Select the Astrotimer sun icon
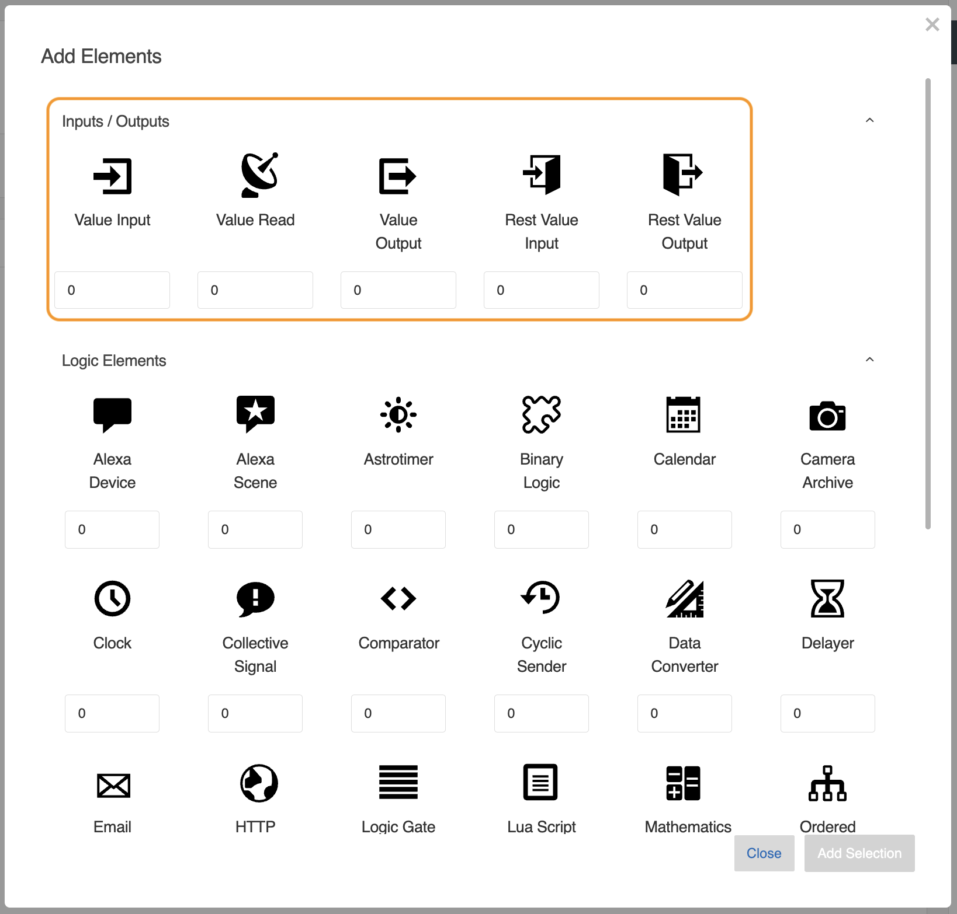957x914 pixels. (398, 415)
